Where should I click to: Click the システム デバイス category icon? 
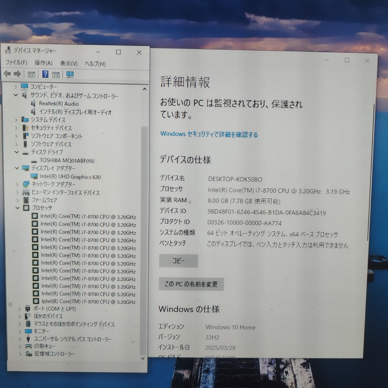pos(25,120)
